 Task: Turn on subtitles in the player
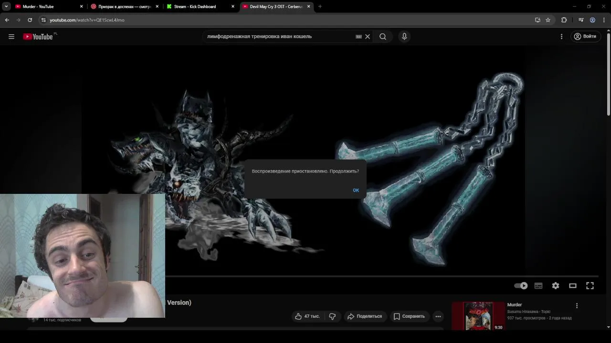pos(538,286)
